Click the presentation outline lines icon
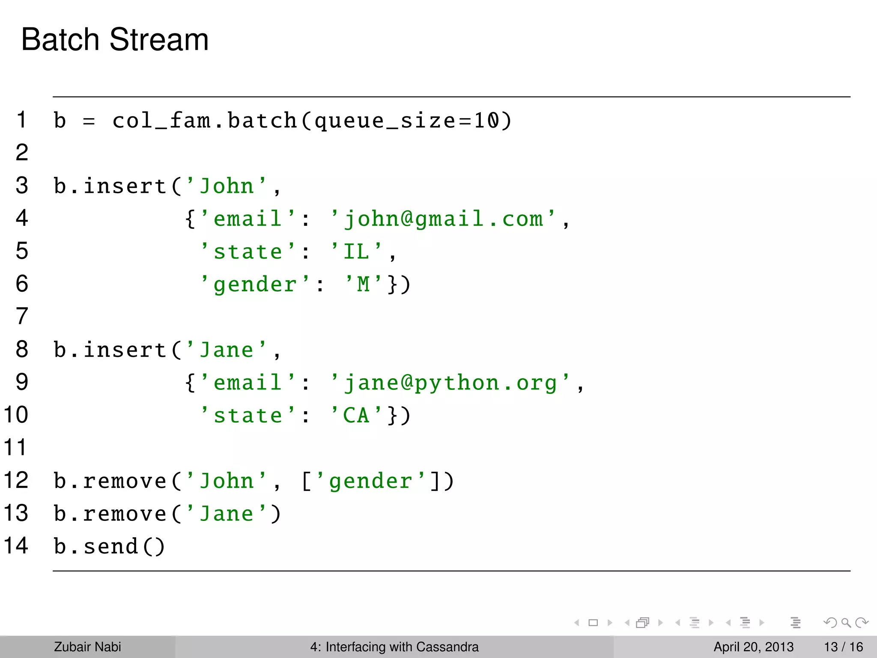This screenshot has height=658, width=877. (796, 623)
